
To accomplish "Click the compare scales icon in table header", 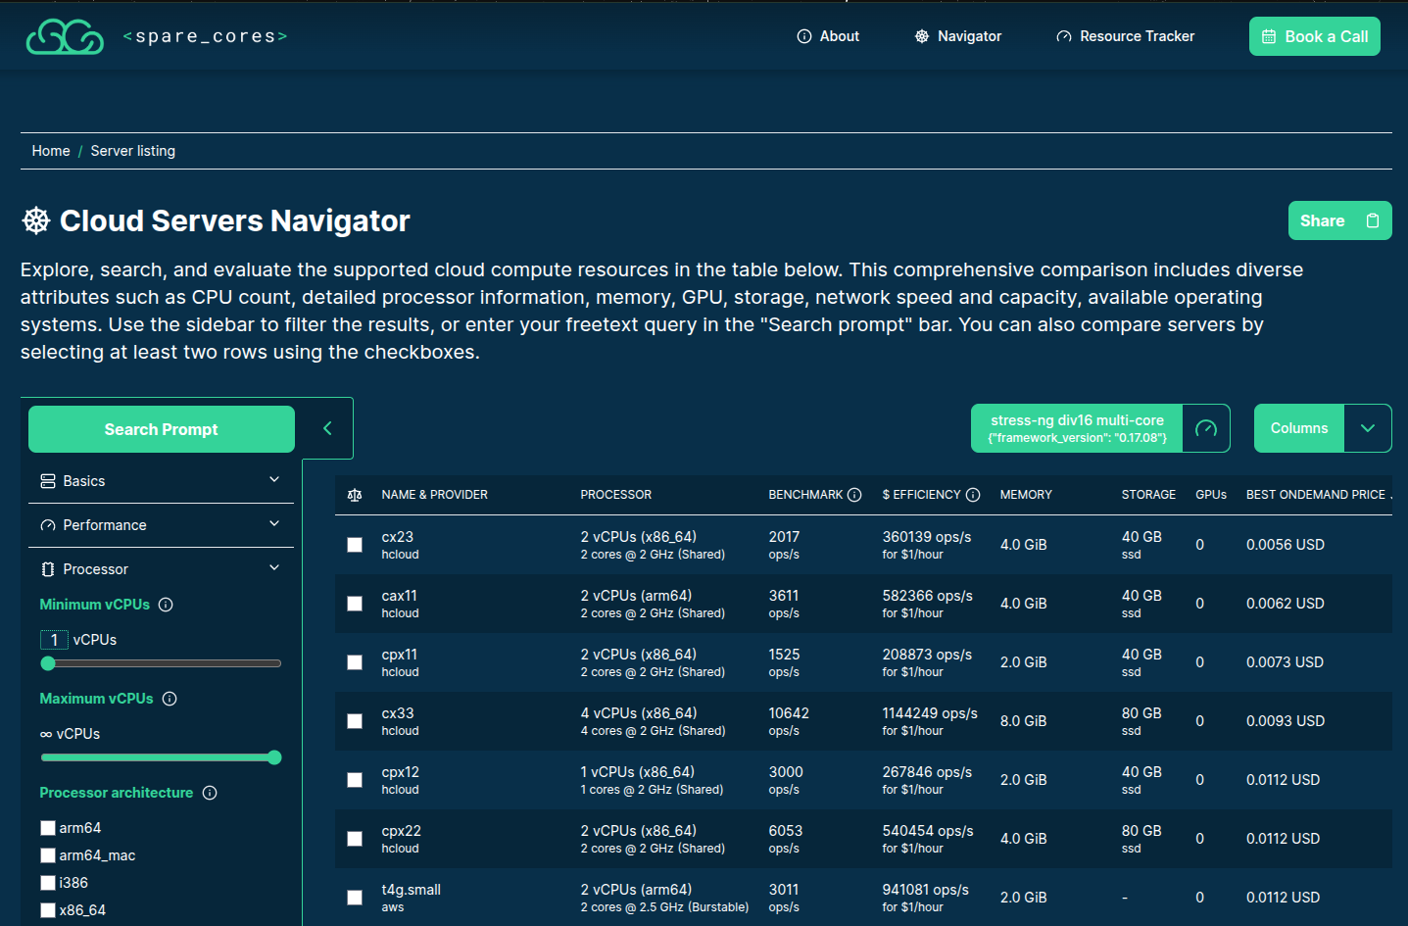I will tap(354, 495).
